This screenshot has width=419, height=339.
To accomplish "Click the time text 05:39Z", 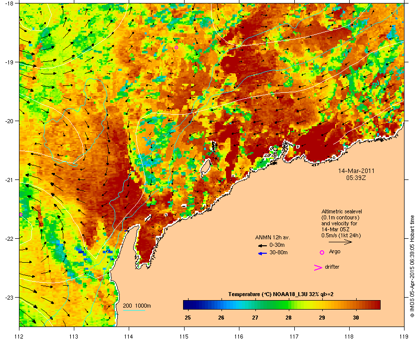I will click(x=356, y=177).
